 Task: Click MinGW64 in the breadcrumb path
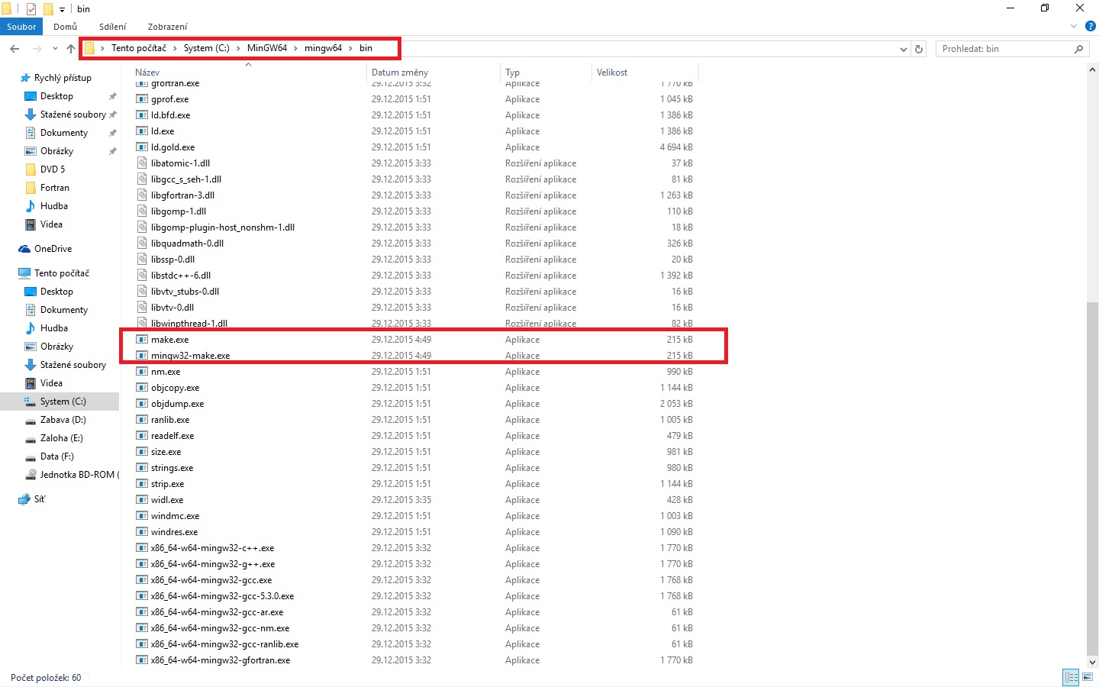[267, 48]
